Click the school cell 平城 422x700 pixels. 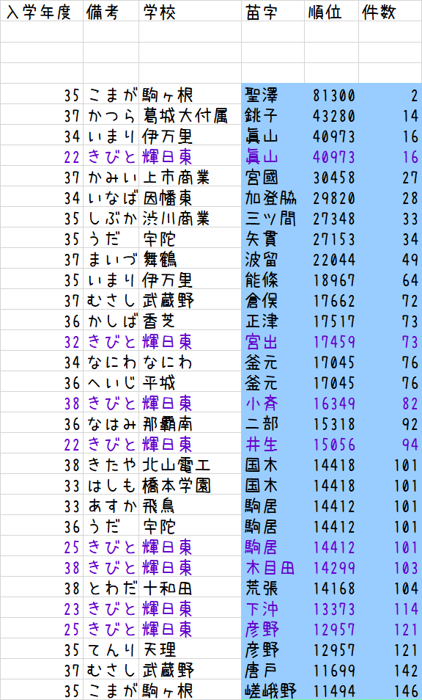point(190,382)
